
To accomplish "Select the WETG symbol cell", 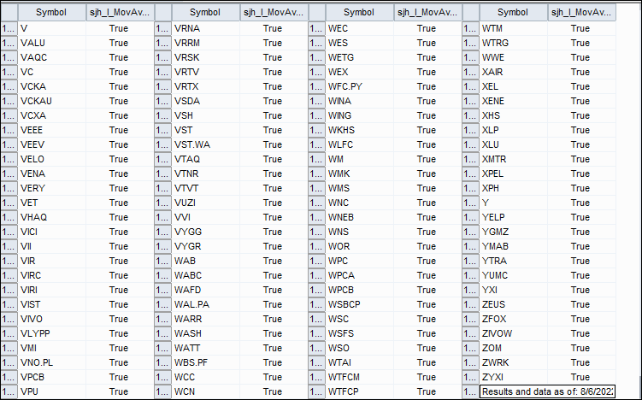I will click(360, 57).
